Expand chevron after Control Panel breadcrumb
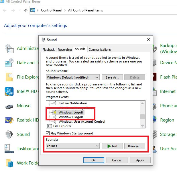Screen dimensions: 177x176 coord(65,10)
